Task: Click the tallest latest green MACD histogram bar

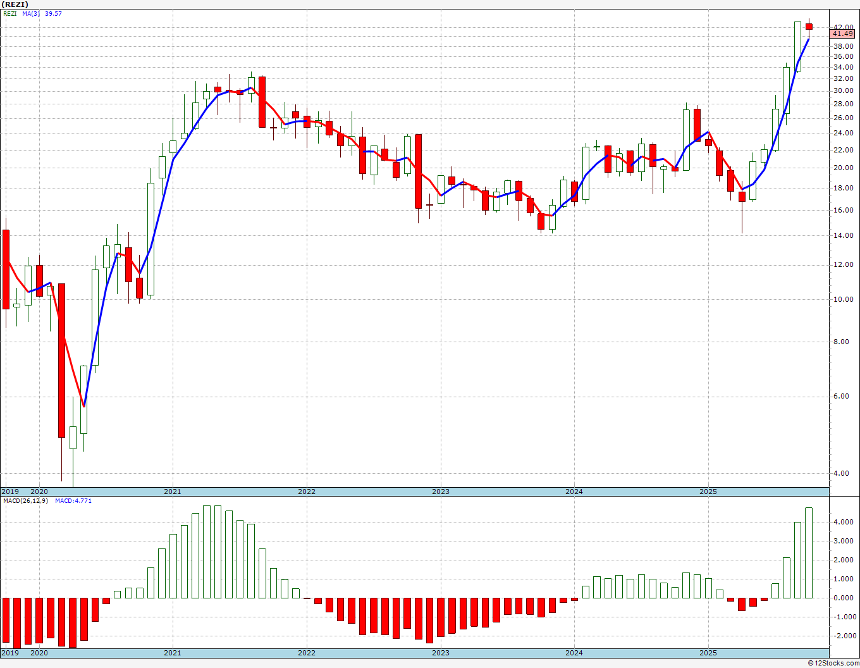Action: (x=809, y=553)
